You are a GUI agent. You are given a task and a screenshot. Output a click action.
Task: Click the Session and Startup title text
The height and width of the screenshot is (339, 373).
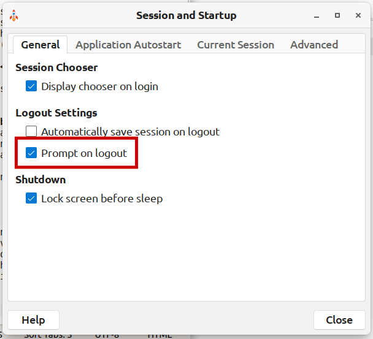point(186,15)
